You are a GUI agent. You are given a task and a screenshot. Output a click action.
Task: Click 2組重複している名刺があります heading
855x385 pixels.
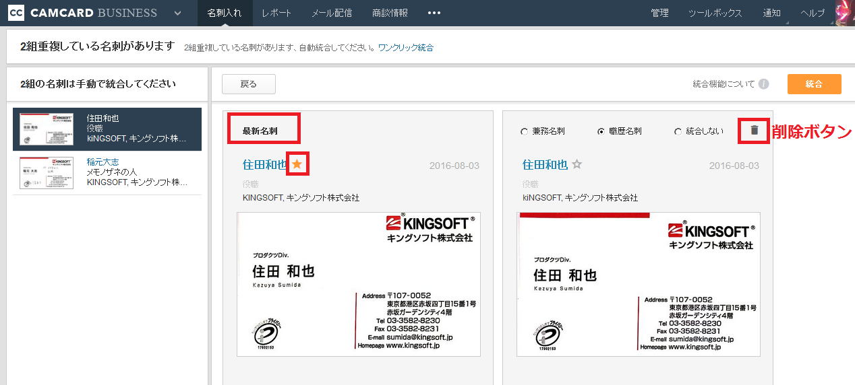pyautogui.click(x=97, y=46)
